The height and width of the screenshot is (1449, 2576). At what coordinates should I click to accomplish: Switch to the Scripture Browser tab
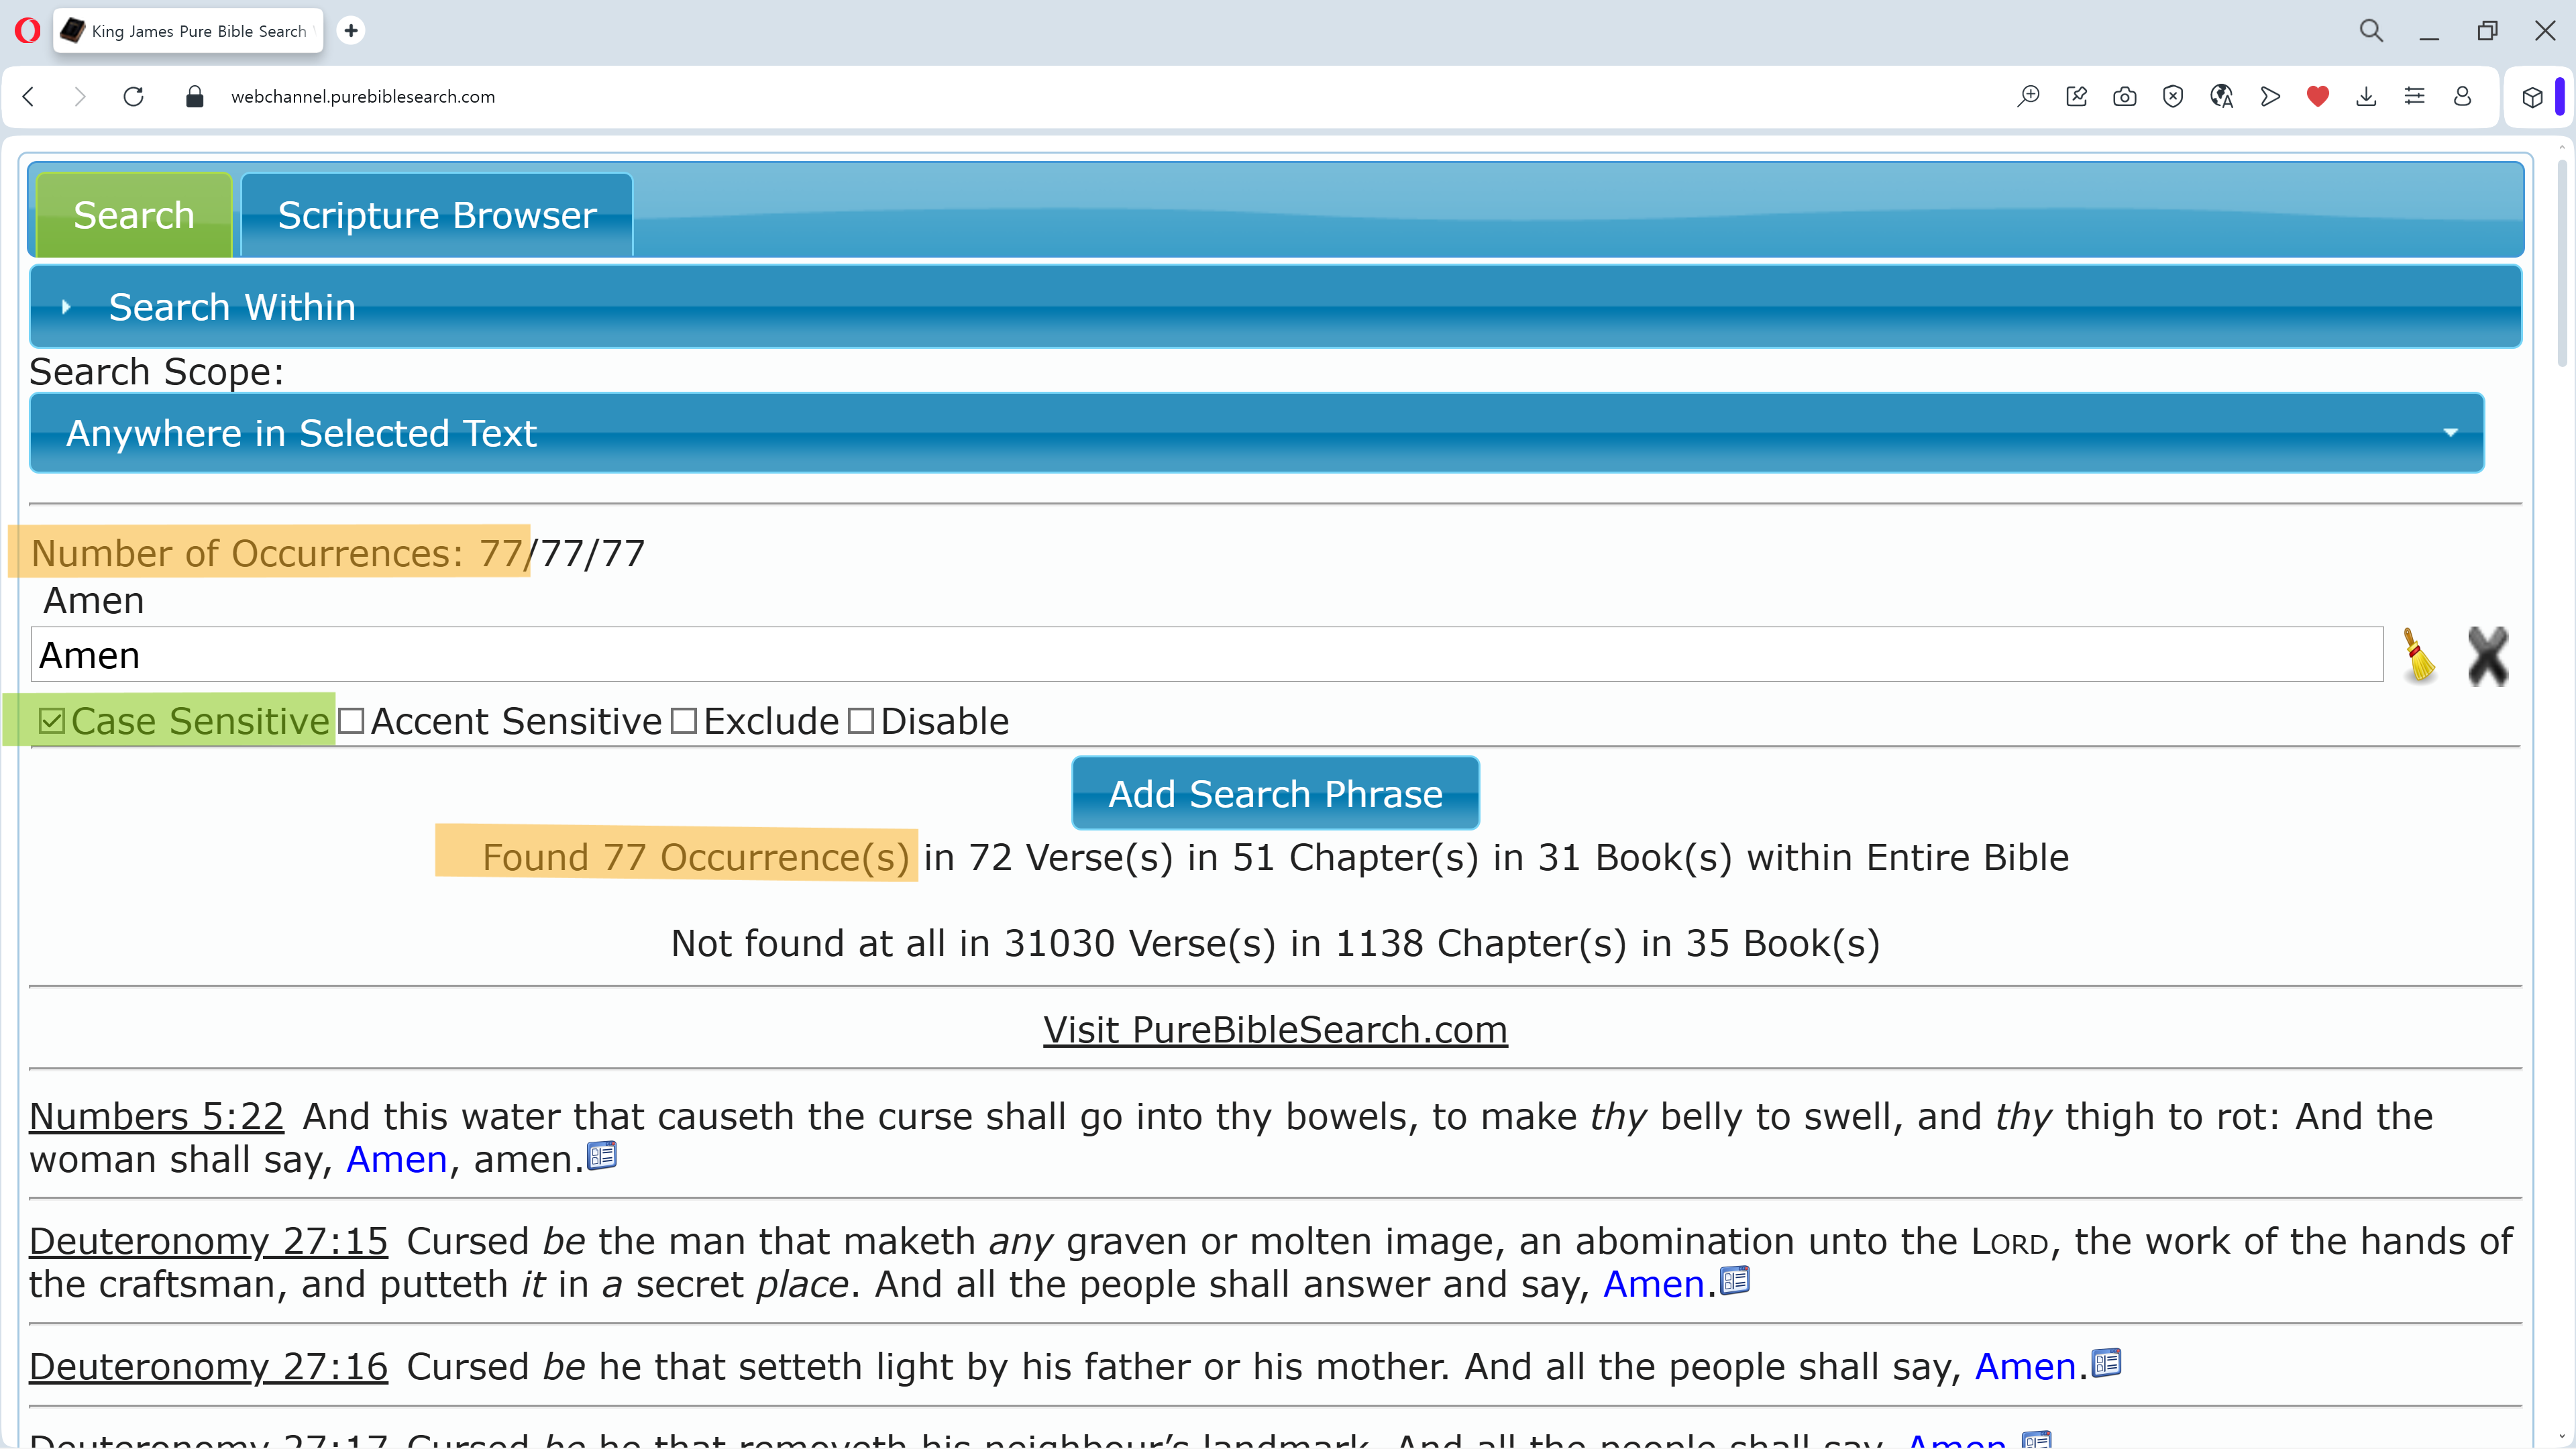437,216
